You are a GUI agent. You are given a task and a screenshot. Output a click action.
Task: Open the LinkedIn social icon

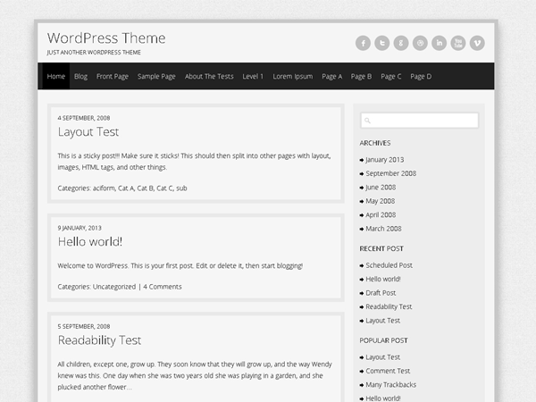coord(440,43)
